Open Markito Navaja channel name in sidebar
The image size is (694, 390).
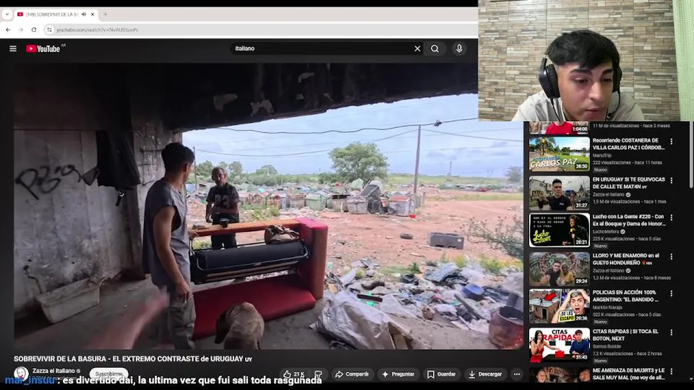coord(608,308)
